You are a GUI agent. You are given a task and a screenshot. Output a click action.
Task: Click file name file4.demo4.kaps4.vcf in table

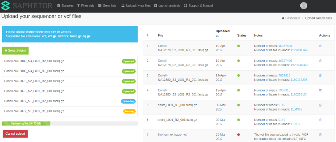click(x=173, y=135)
